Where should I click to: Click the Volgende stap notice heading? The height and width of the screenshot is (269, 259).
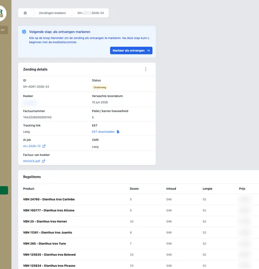point(60,32)
